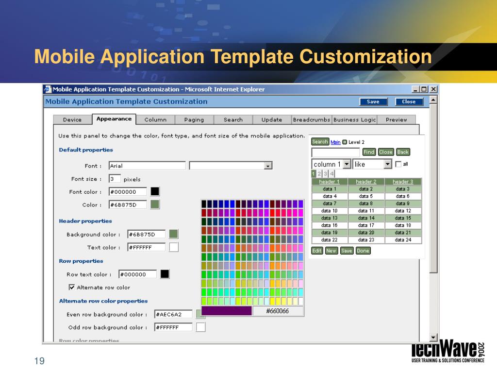Open the Search tab

[x=233, y=119]
